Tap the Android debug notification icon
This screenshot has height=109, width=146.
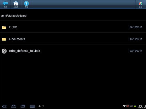[x=40, y=106]
